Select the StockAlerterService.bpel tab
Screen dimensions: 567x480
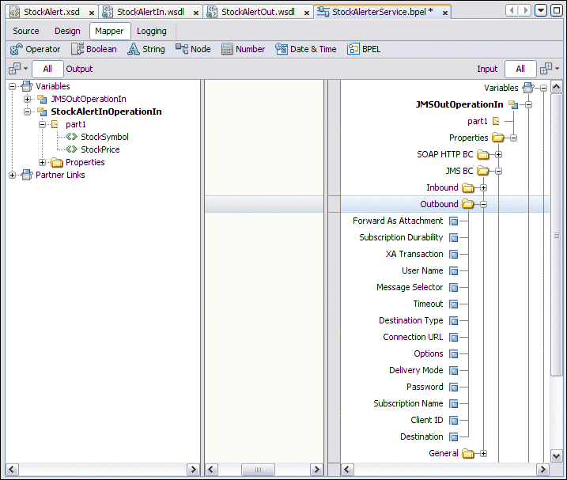(383, 12)
